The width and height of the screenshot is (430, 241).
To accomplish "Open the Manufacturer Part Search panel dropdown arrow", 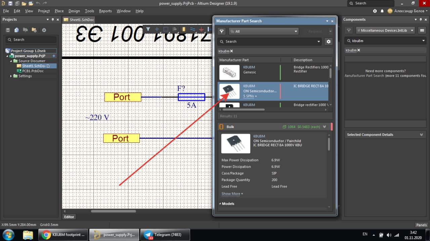I will pos(327,21).
